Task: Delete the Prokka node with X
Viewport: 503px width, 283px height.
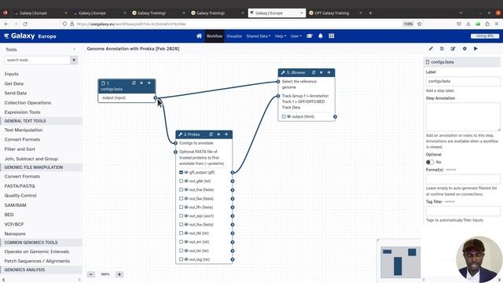Action: [x=218, y=134]
